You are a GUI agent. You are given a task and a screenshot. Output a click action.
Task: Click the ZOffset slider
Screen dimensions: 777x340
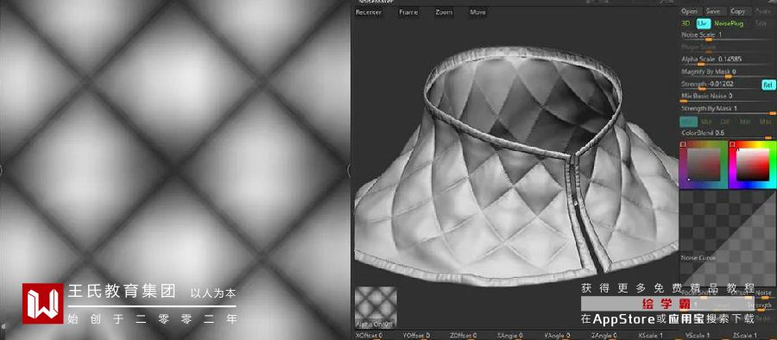(x=471, y=336)
